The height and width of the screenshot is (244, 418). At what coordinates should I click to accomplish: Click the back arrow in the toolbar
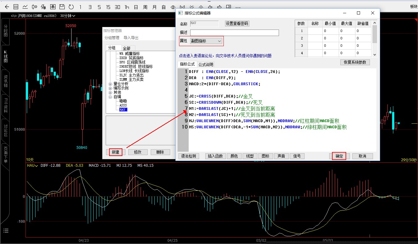click(x=7, y=7)
